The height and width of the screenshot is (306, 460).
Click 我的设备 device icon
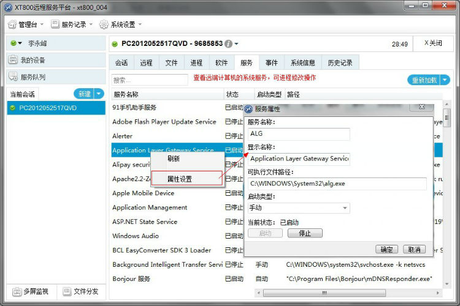pyautogui.click(x=13, y=60)
